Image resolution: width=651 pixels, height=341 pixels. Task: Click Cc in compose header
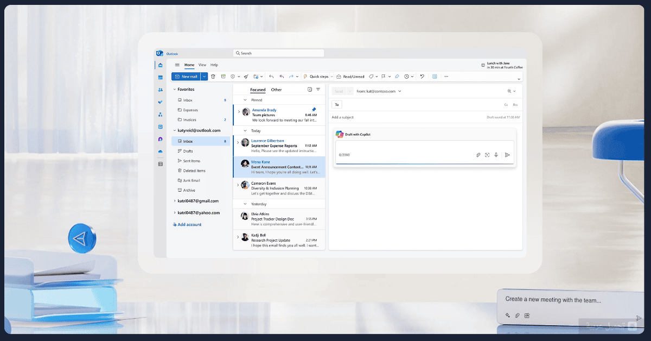tap(506, 104)
